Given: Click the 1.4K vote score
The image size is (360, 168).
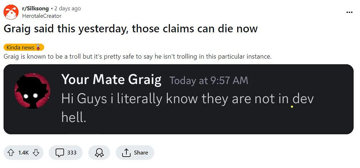Looking at the screenshot, I should pyautogui.click(x=24, y=152).
